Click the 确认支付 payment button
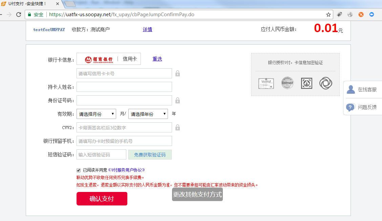The height and width of the screenshot is (221, 382). [102, 199]
